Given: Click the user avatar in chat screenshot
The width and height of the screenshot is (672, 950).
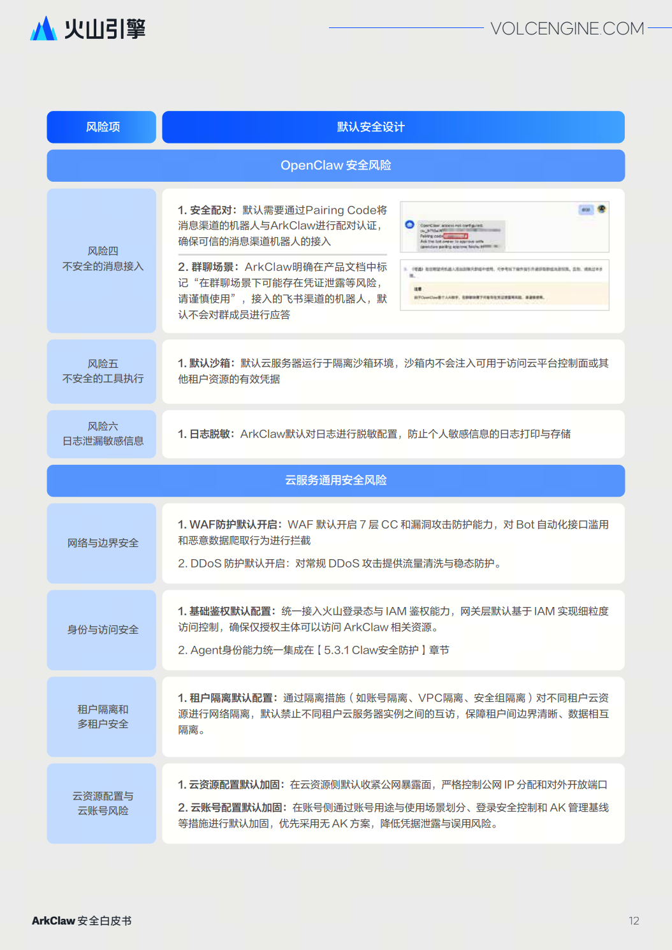Looking at the screenshot, I should (x=601, y=209).
